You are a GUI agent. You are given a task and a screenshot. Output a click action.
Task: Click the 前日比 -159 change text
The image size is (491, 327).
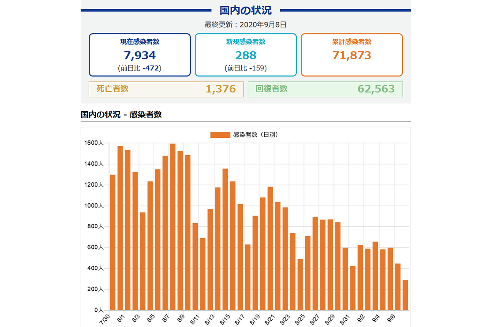coord(245,68)
